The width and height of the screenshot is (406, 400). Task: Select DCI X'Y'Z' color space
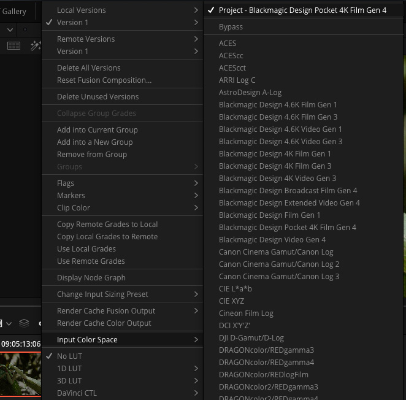pyautogui.click(x=303, y=326)
